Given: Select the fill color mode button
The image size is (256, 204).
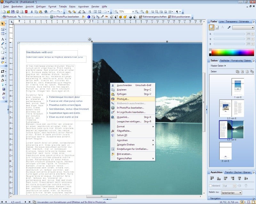Looking at the screenshot, I should (212, 27).
